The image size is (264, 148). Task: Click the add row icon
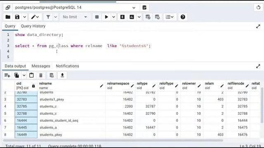tap(7, 75)
